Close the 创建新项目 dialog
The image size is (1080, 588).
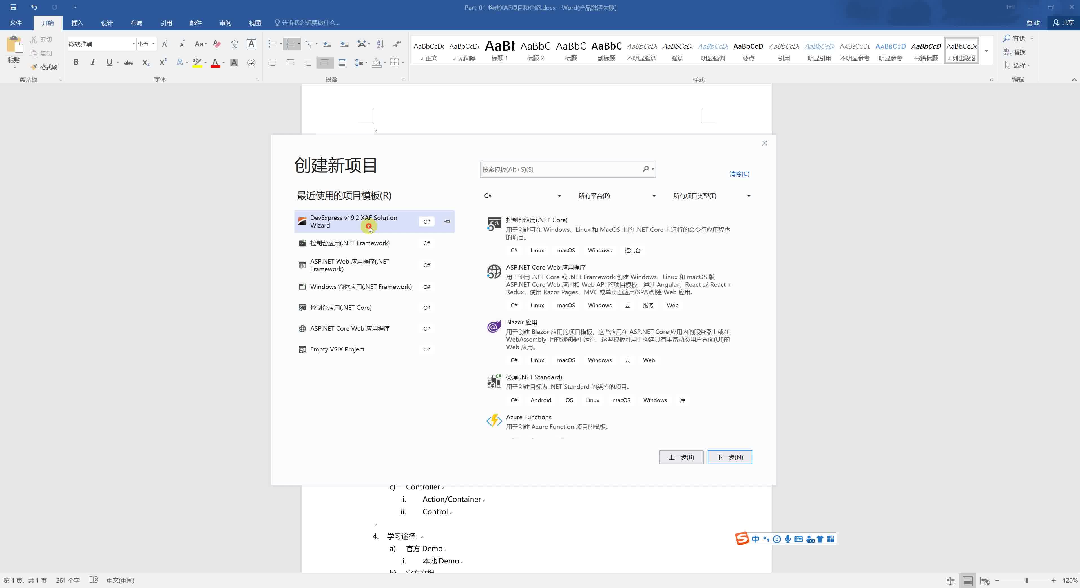[x=764, y=143]
